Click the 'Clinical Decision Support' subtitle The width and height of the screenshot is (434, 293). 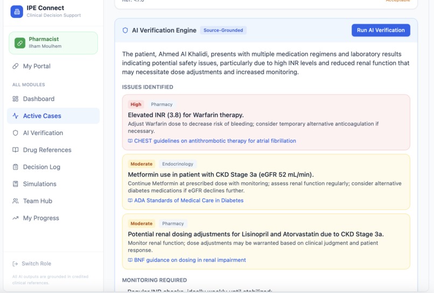[54, 15]
